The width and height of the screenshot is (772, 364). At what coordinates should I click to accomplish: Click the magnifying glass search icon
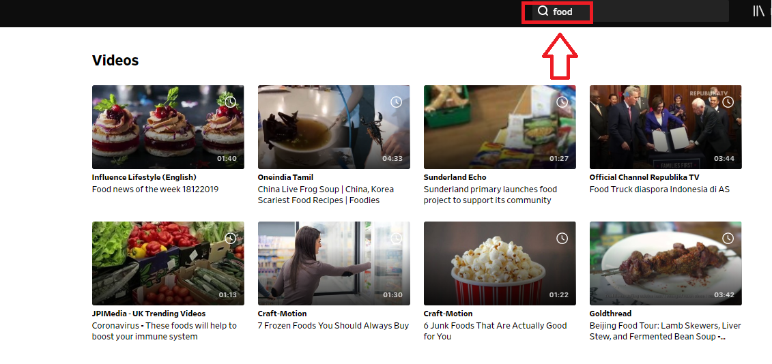click(x=543, y=12)
